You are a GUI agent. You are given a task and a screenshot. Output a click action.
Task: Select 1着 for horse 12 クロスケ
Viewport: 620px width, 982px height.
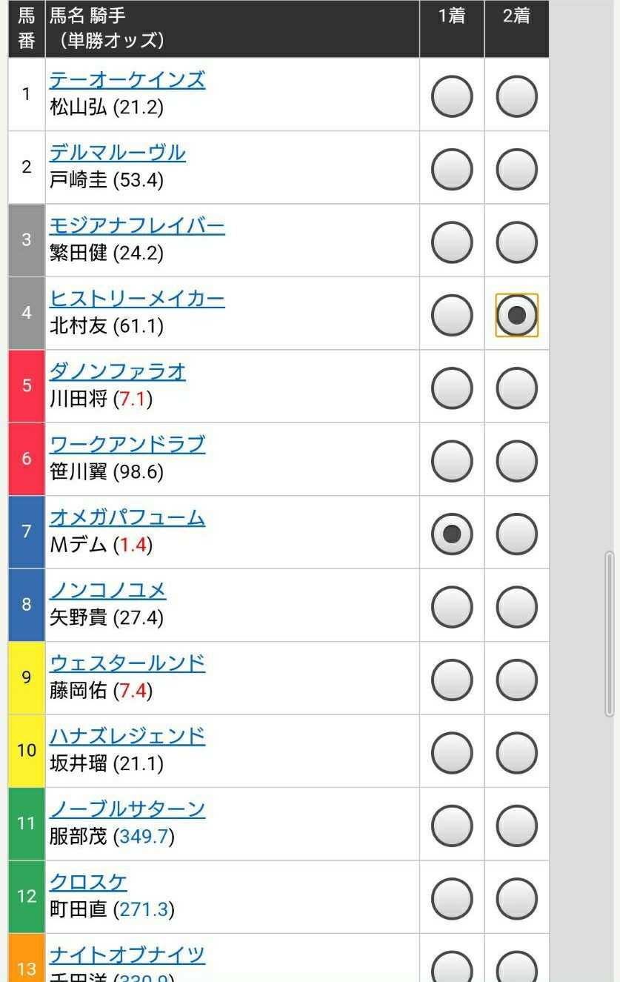coord(452,899)
